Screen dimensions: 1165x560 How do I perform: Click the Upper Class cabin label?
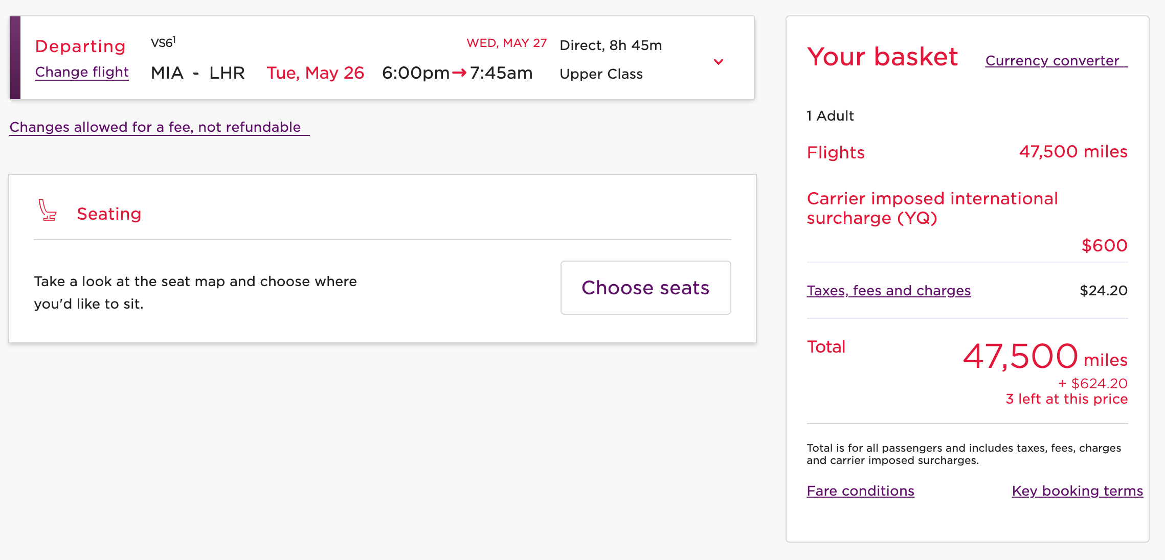click(x=601, y=74)
